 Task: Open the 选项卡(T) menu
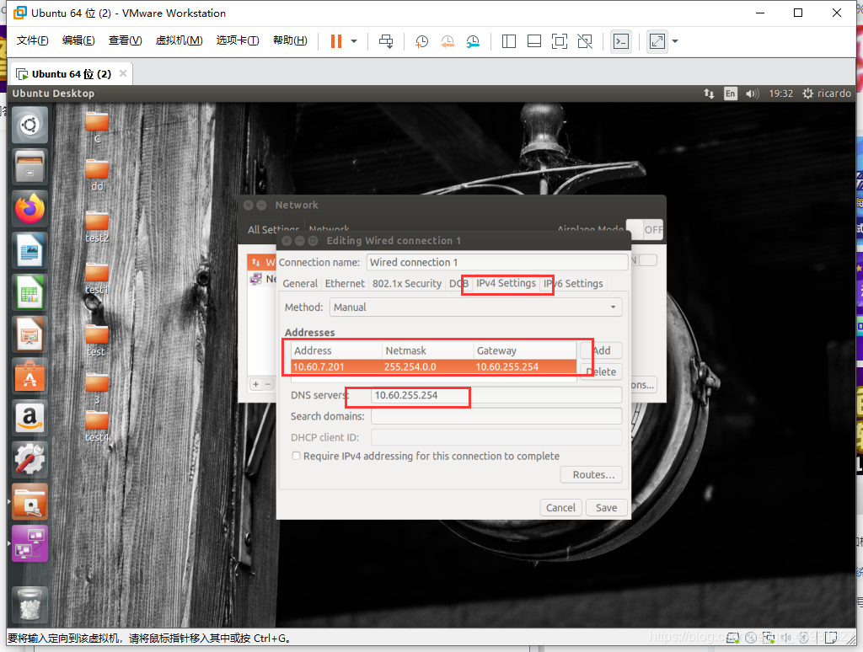(x=238, y=40)
